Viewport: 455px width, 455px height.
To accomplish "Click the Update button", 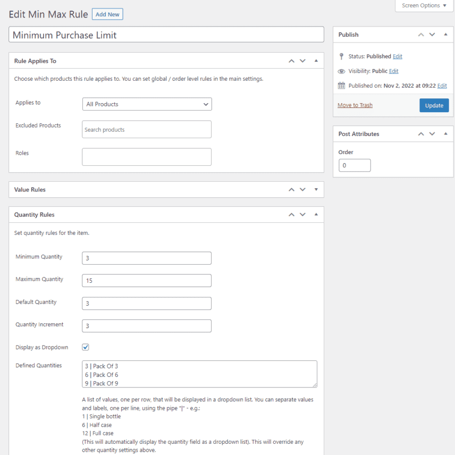I will [x=434, y=105].
